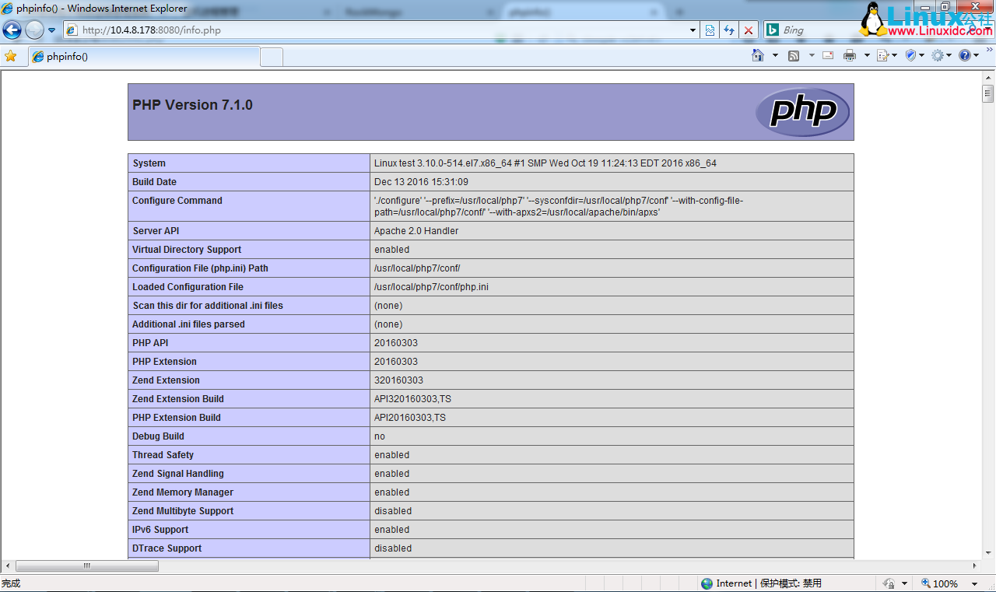Click the Compatibility View icon beside the address bar
This screenshot has height=592, width=996.
710,30
